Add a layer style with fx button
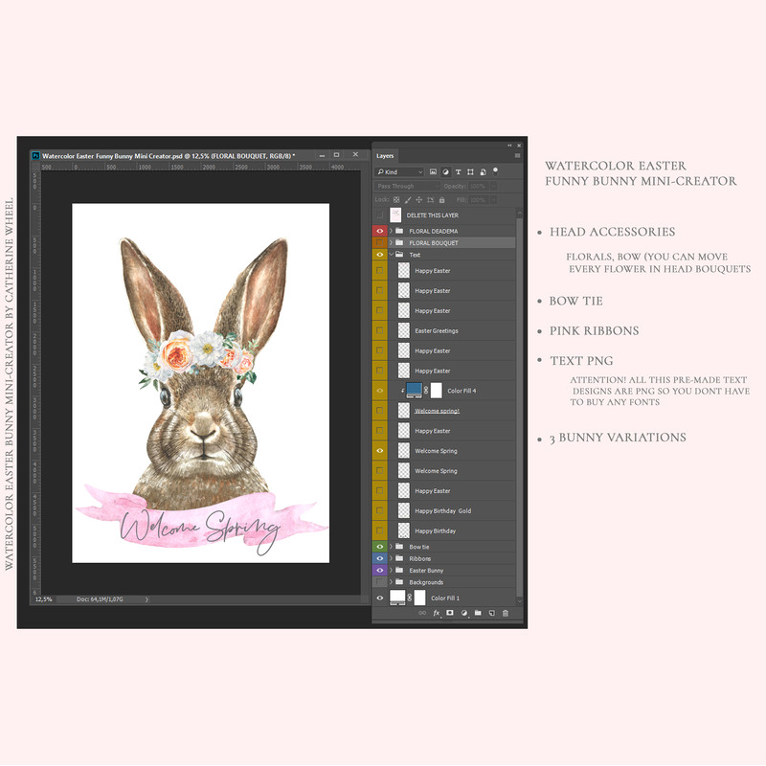 [x=435, y=613]
